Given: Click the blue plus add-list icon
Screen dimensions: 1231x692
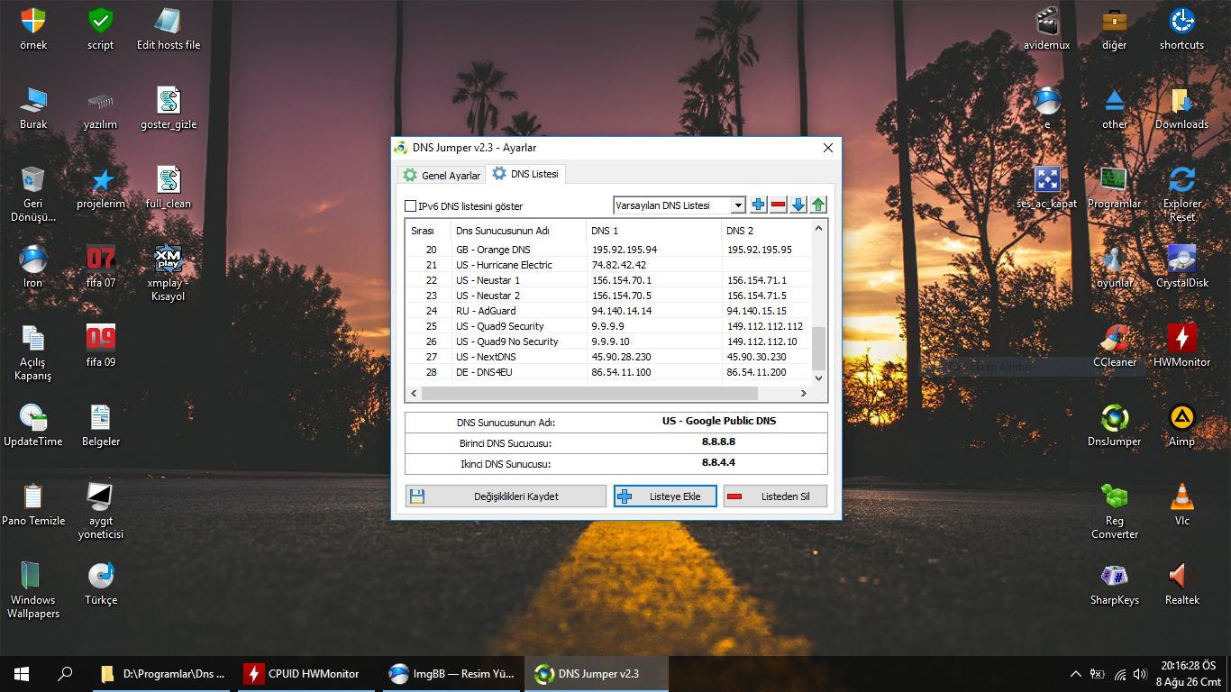Looking at the screenshot, I should pyautogui.click(x=759, y=205).
